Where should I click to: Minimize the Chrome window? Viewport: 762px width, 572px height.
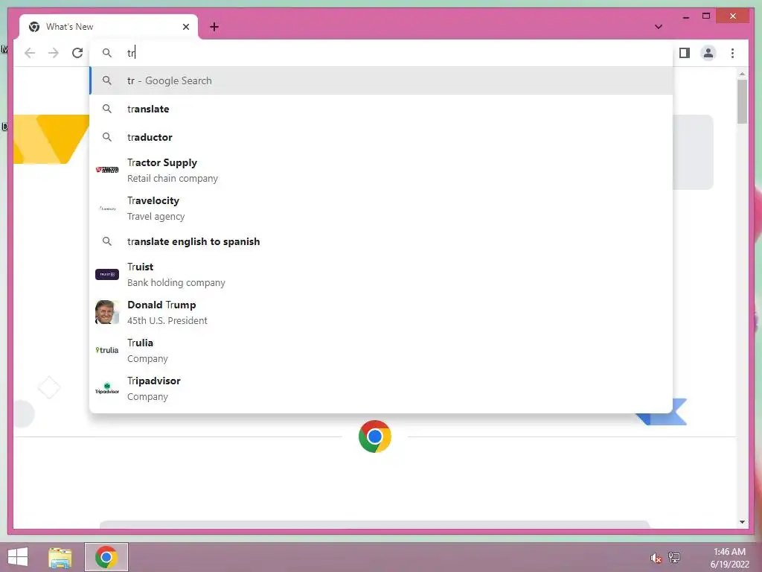(685, 17)
